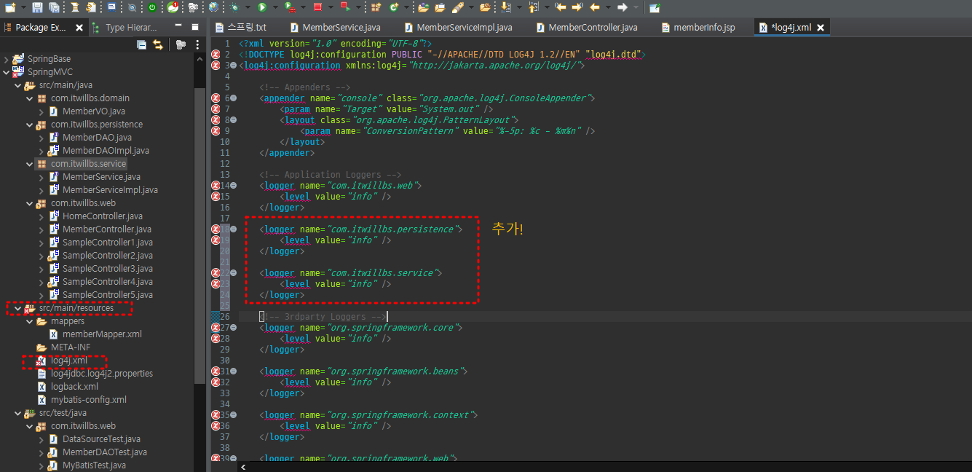Navigate Back with yellow left arrow

click(595, 7)
